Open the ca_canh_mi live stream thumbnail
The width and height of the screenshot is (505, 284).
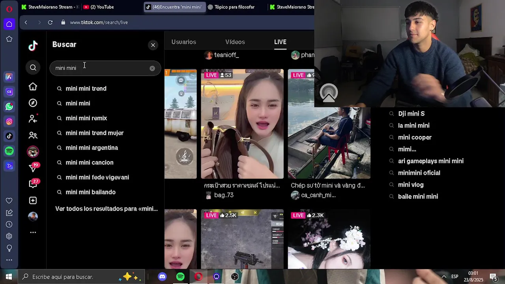pos(329,124)
